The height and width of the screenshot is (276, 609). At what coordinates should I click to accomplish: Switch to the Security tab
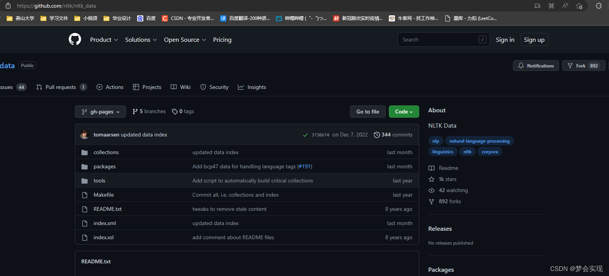coord(214,87)
